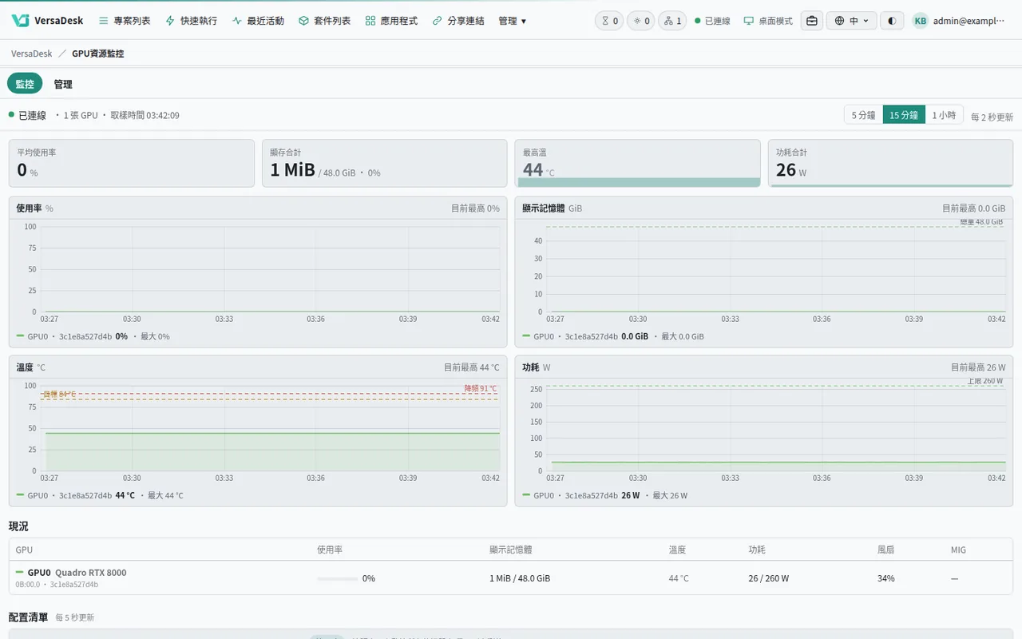Go to 快速執行 in the top navigation
The height and width of the screenshot is (639, 1022).
tap(191, 21)
